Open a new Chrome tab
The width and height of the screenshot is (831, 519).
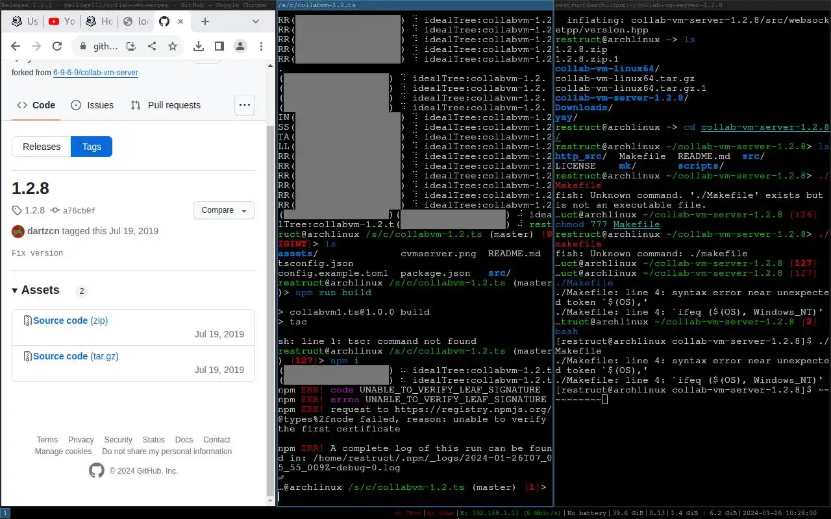205,21
